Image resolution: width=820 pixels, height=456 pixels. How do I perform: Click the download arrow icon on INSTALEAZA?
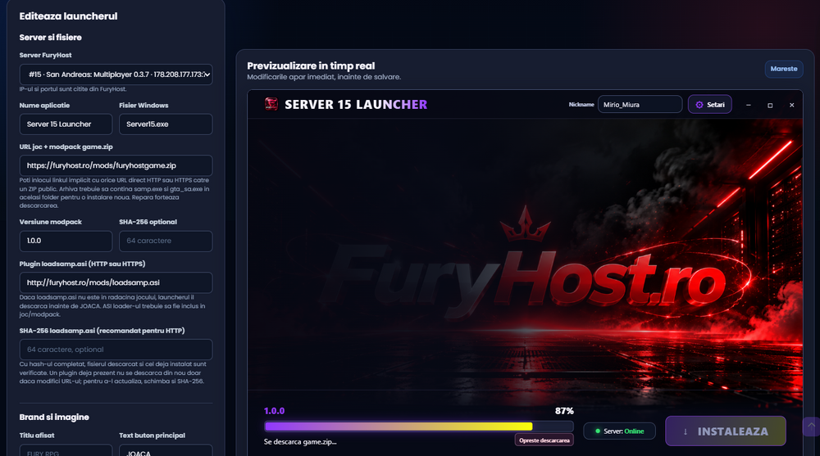point(685,431)
